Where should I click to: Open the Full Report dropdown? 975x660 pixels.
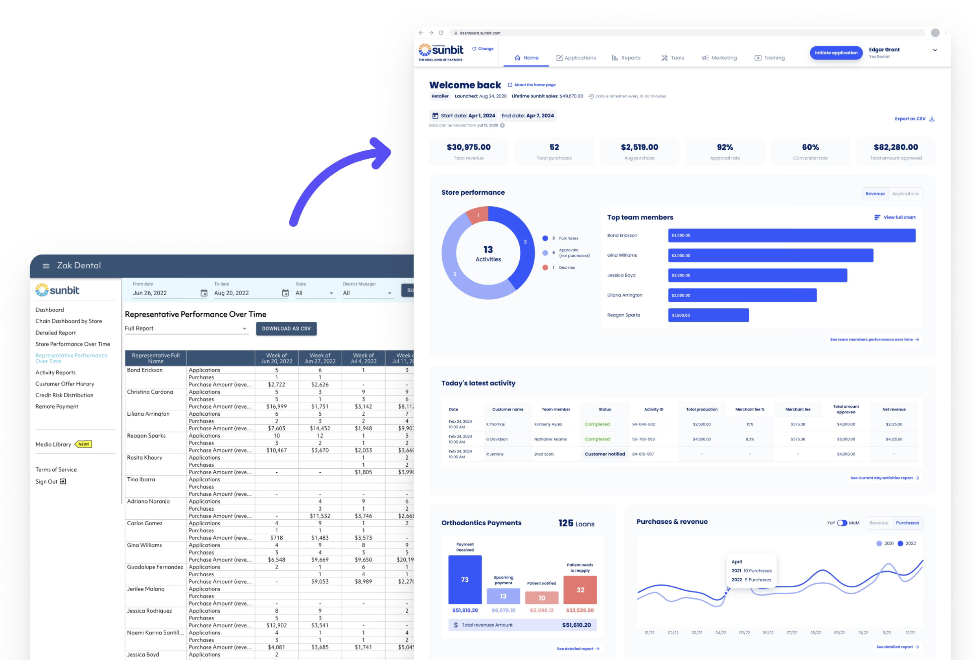[x=244, y=328]
